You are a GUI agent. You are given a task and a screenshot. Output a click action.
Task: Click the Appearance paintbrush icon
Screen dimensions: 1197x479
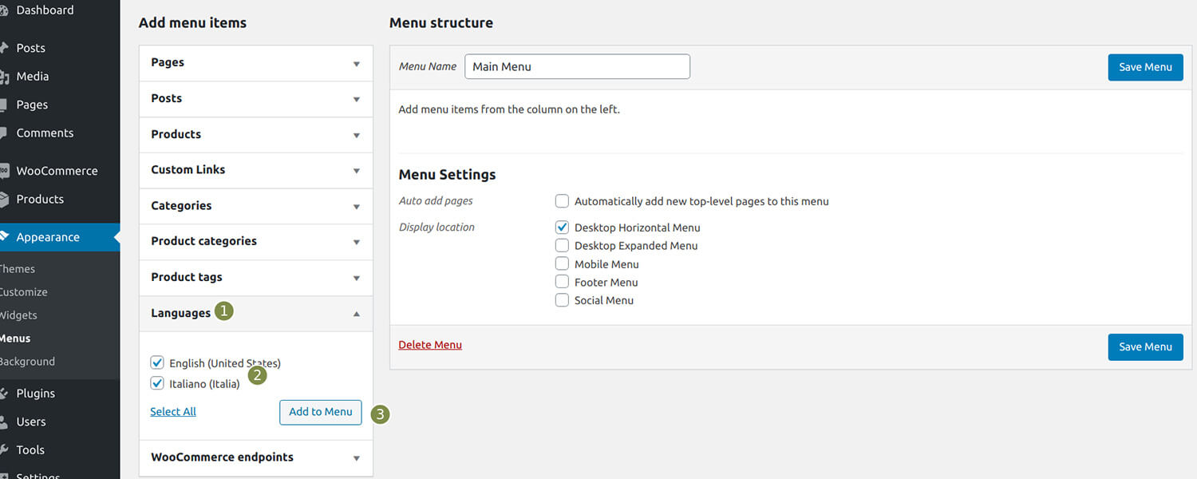pyautogui.click(x=2, y=237)
